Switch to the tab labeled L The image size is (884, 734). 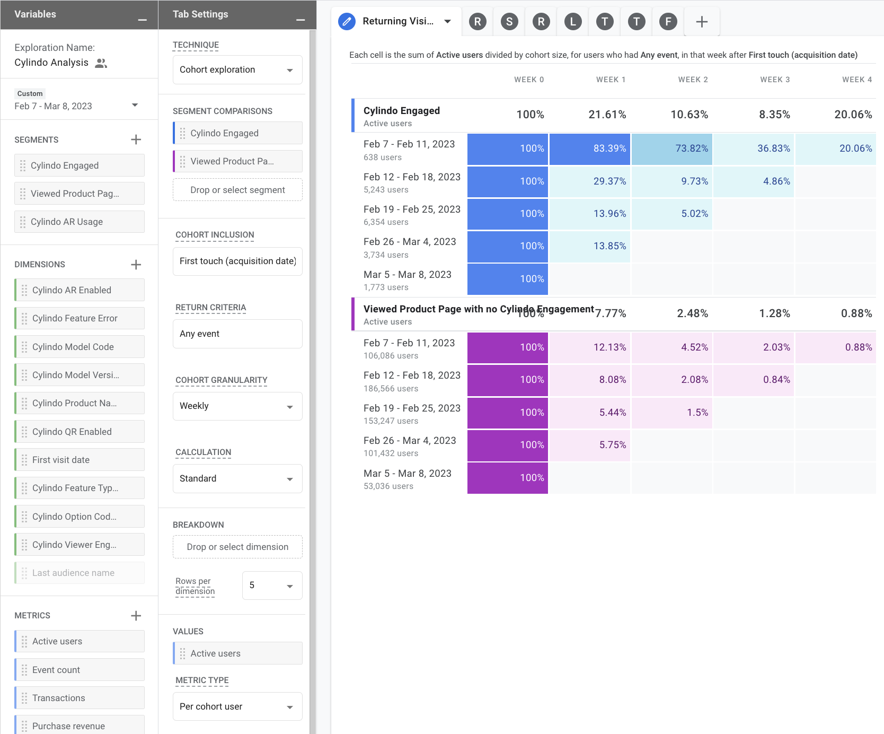coord(573,22)
